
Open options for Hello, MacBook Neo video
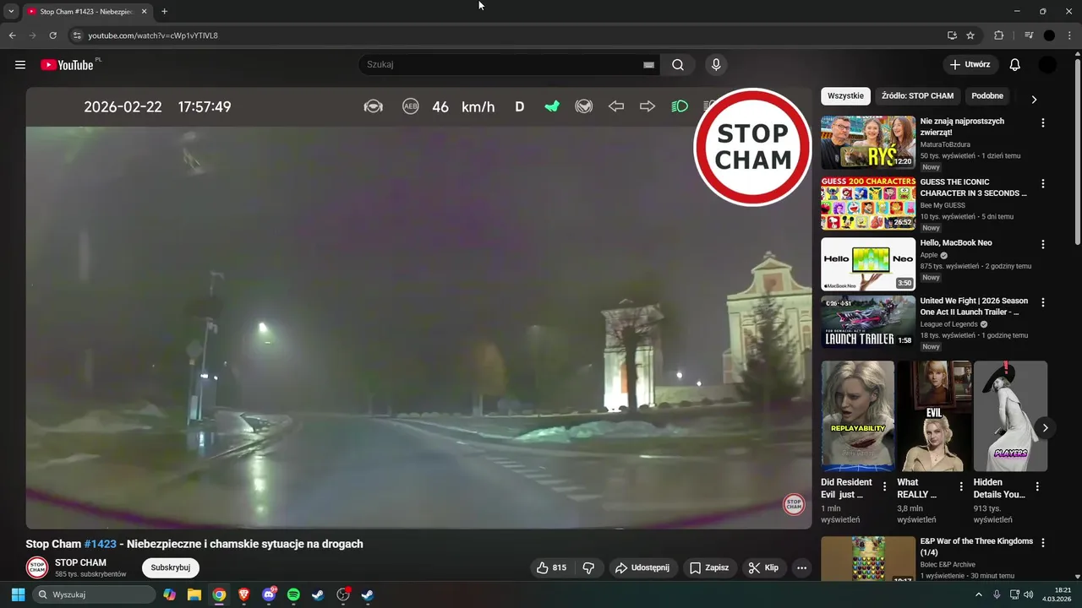(1042, 244)
